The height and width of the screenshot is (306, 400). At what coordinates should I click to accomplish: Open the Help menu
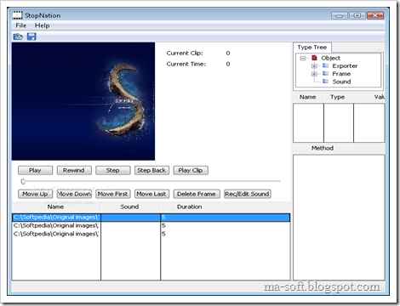43,25
